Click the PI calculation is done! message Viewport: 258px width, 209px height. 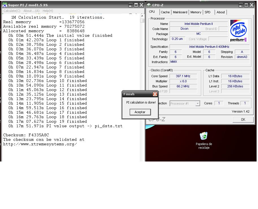click(141, 102)
